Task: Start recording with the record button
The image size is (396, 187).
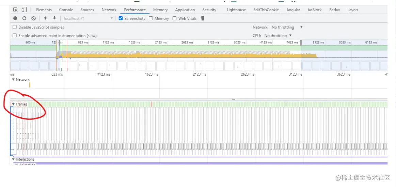Action: 15,18
